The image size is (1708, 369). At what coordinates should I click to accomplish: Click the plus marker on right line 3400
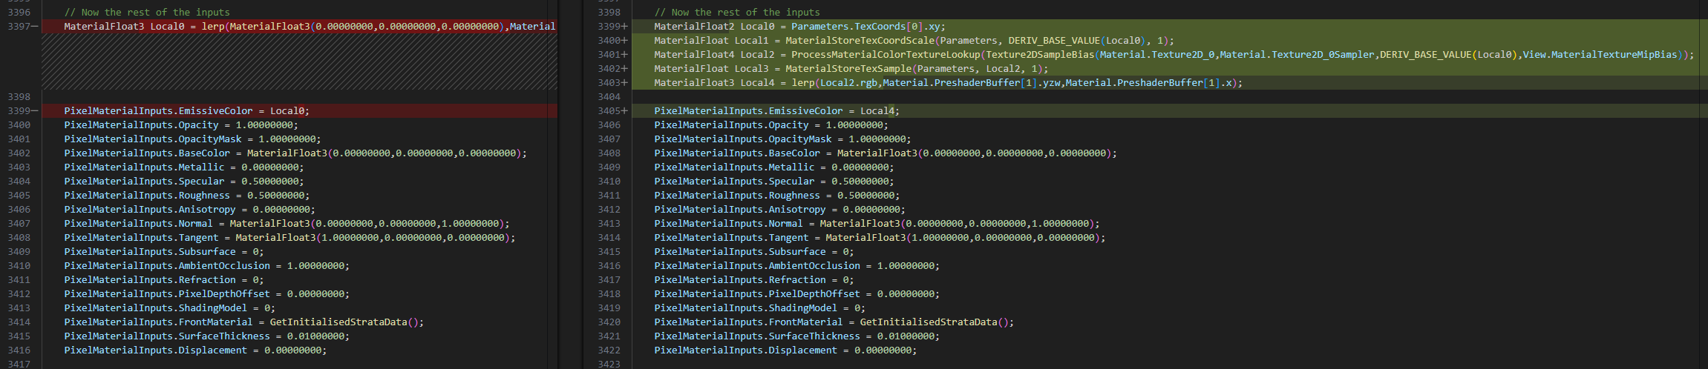(625, 41)
